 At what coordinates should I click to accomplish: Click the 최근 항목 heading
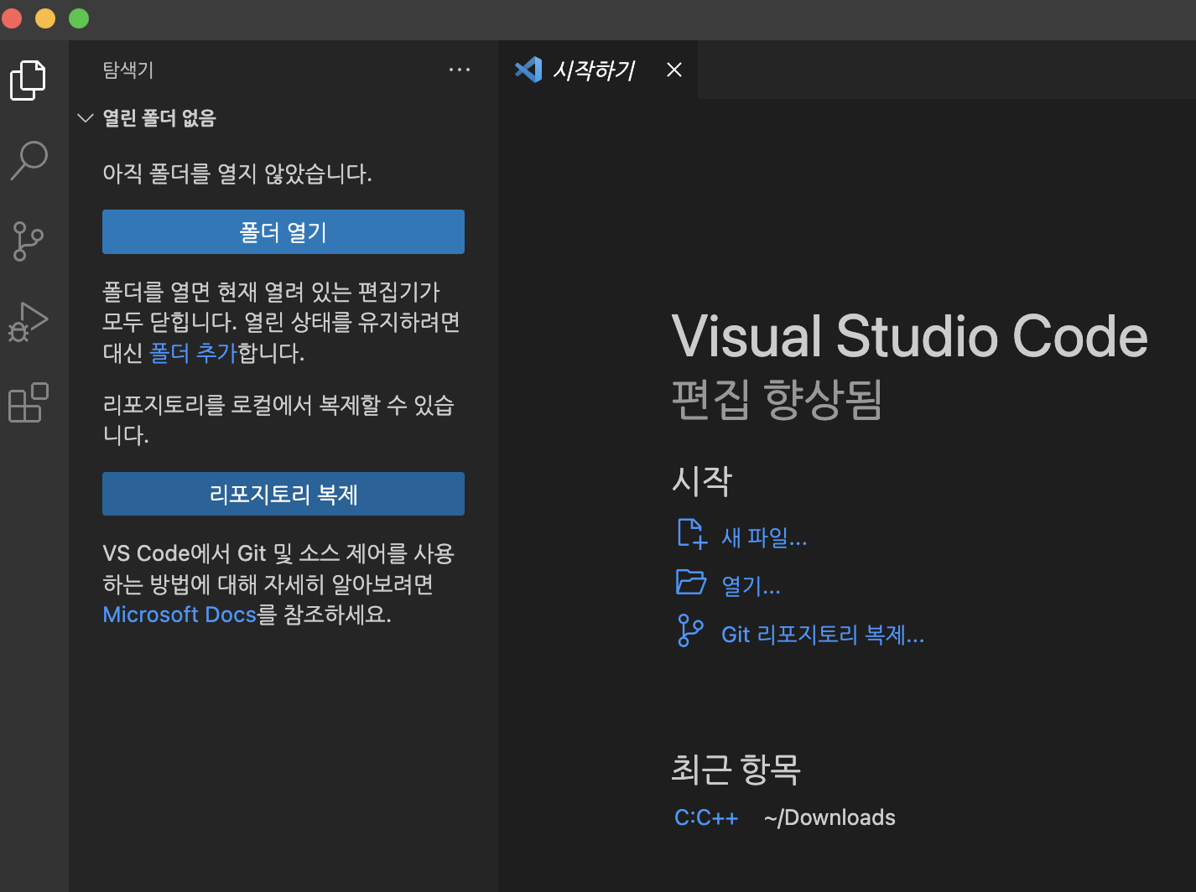pyautogui.click(x=736, y=769)
